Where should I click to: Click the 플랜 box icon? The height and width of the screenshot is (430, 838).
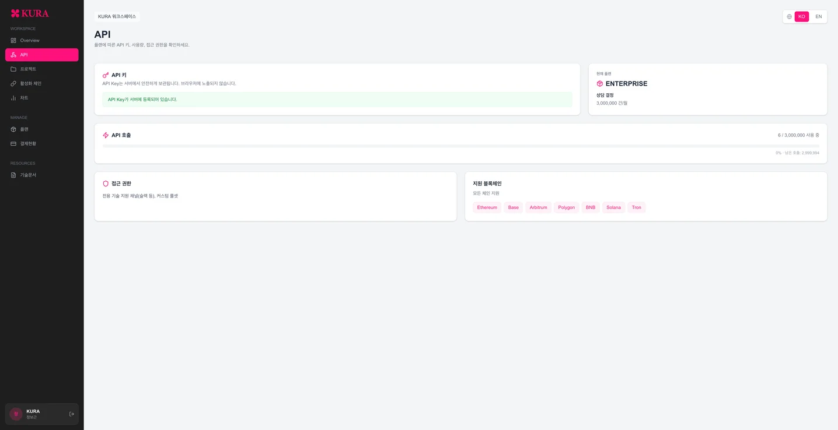[x=13, y=129]
